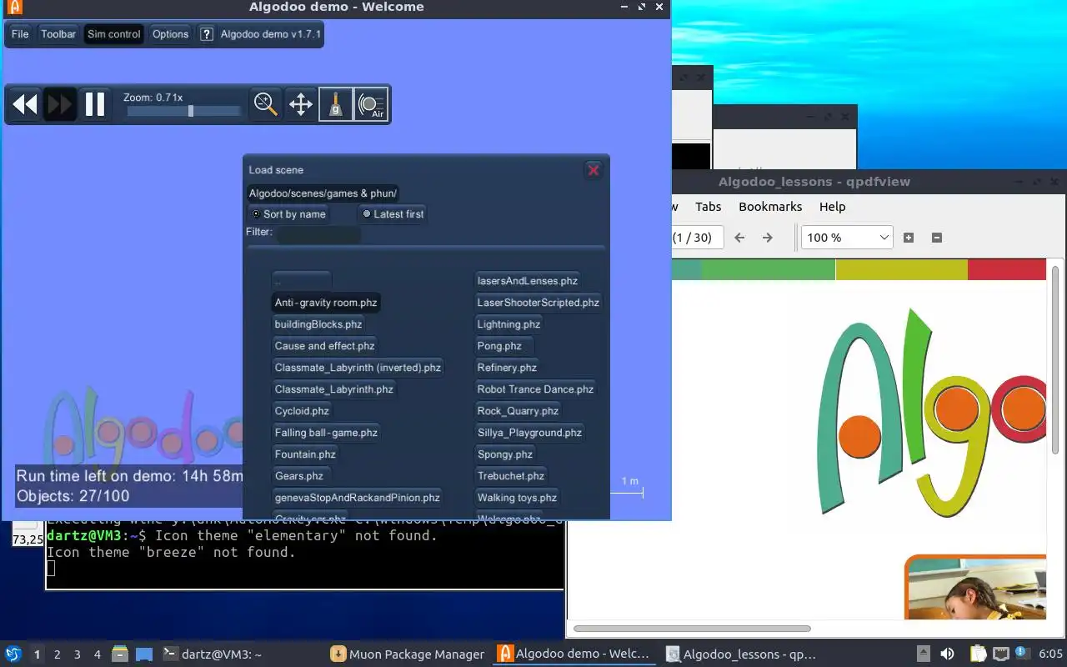Select the Sort by name radio button
Screen dimensions: 1067x667
pos(288,214)
